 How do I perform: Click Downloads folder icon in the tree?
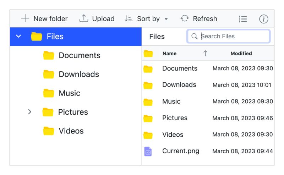[x=49, y=74]
